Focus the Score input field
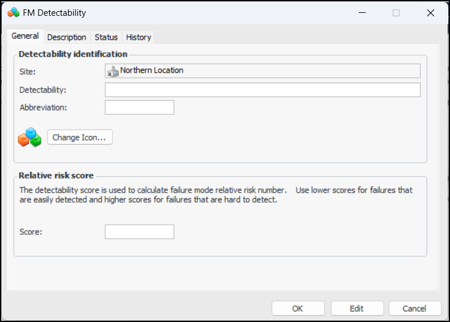The image size is (450, 322). tap(139, 232)
